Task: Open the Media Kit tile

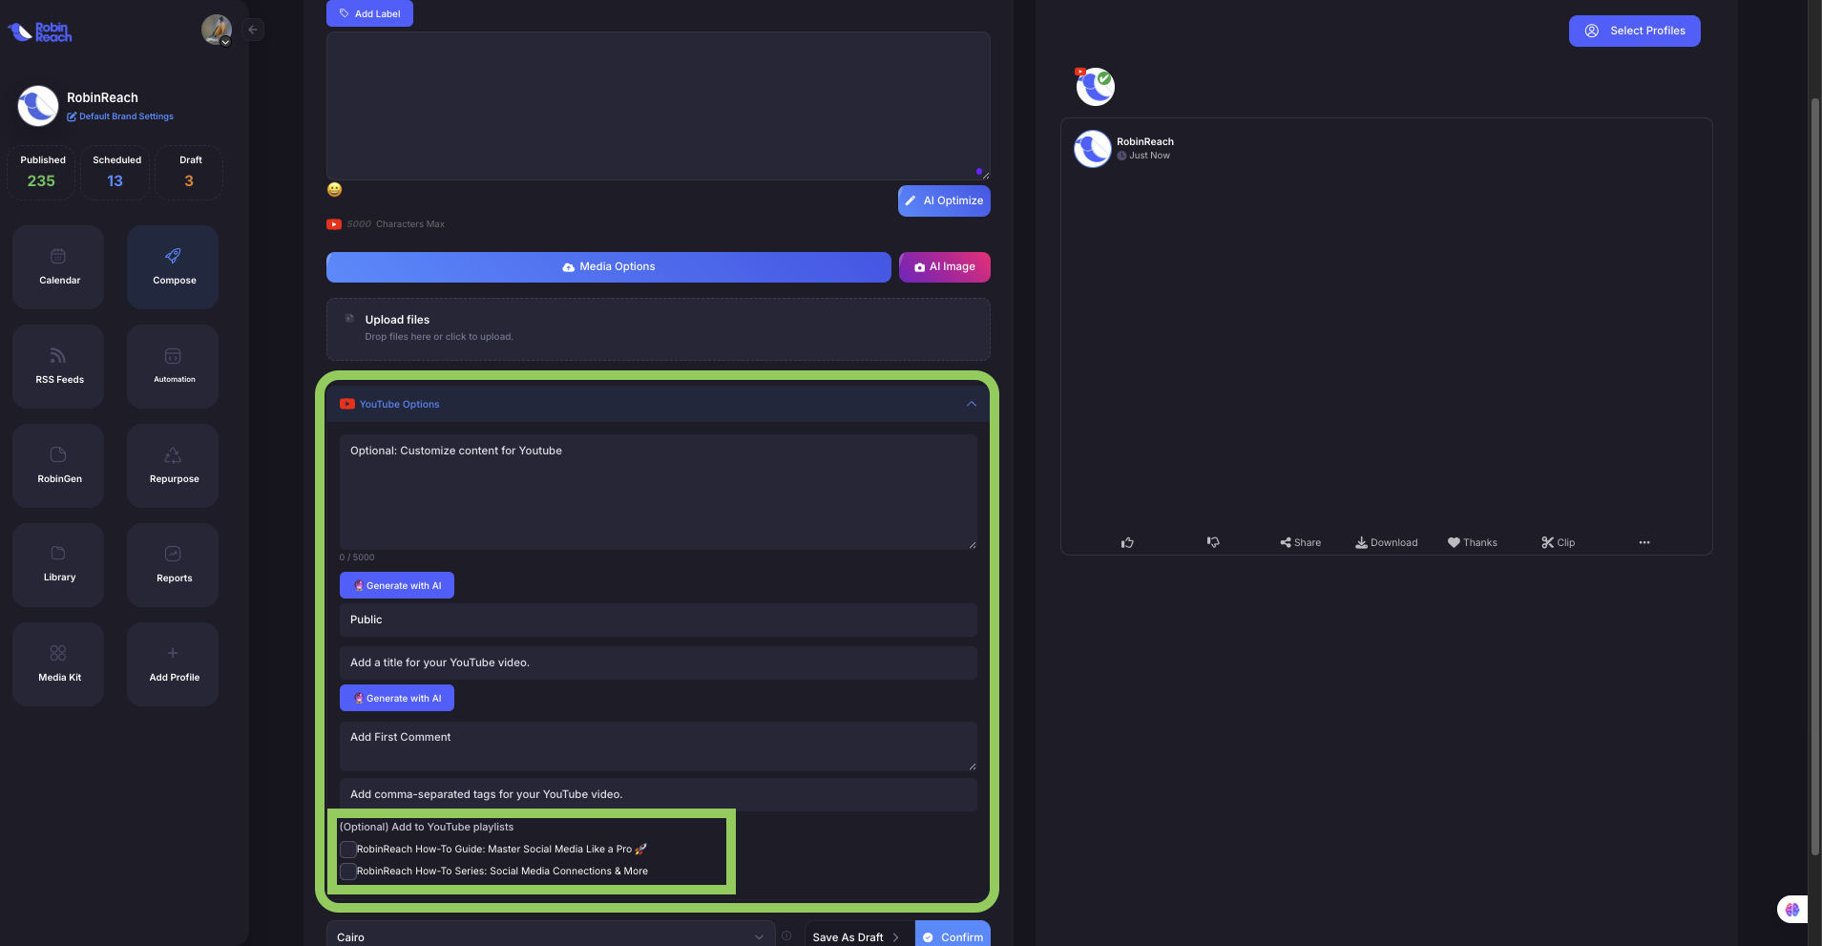Action: tap(58, 664)
